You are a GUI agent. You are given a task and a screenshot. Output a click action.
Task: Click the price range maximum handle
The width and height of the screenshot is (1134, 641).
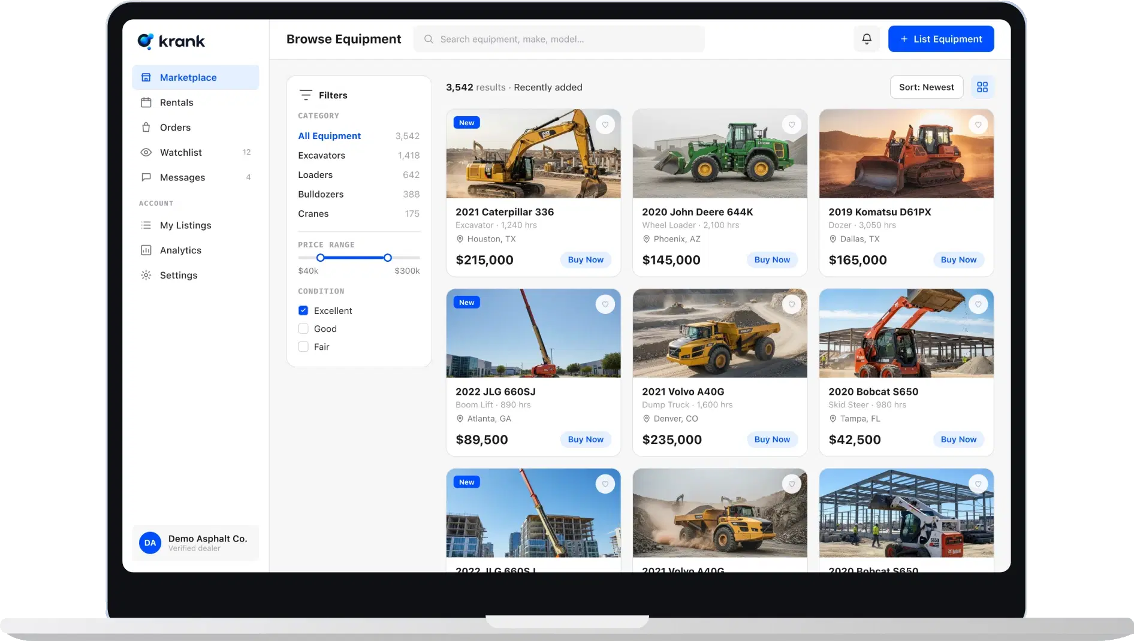[x=388, y=258]
